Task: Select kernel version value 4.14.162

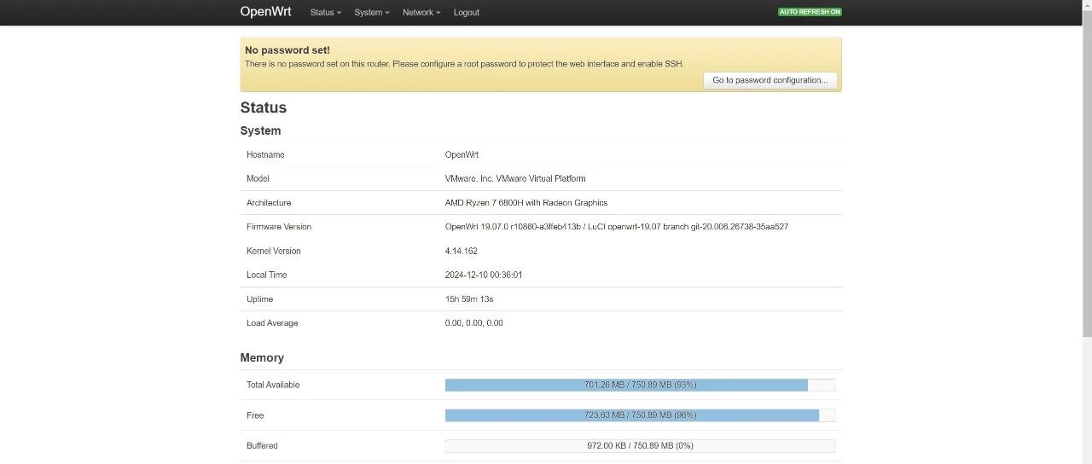Action: pos(462,251)
